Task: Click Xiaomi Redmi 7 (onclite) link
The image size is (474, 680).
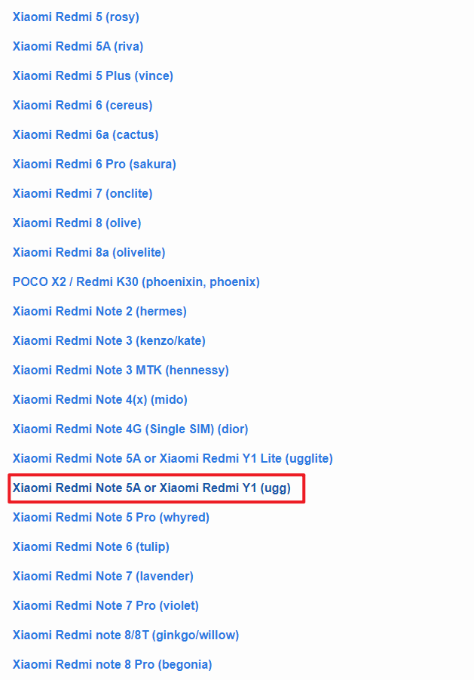Action: pyautogui.click(x=82, y=194)
